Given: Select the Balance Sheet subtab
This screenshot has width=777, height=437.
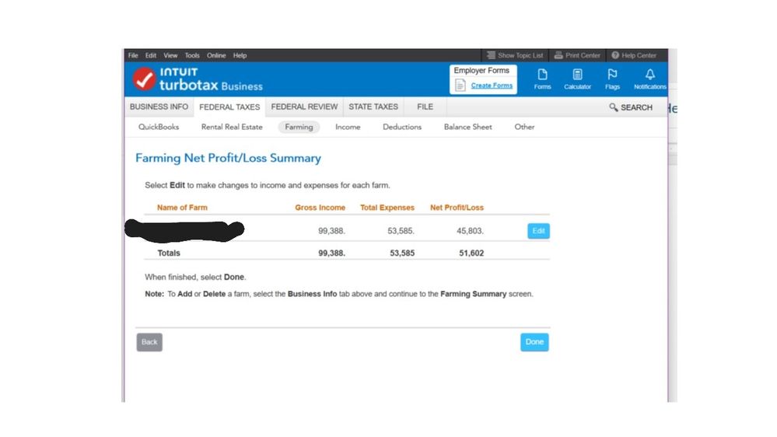Looking at the screenshot, I should click(467, 127).
